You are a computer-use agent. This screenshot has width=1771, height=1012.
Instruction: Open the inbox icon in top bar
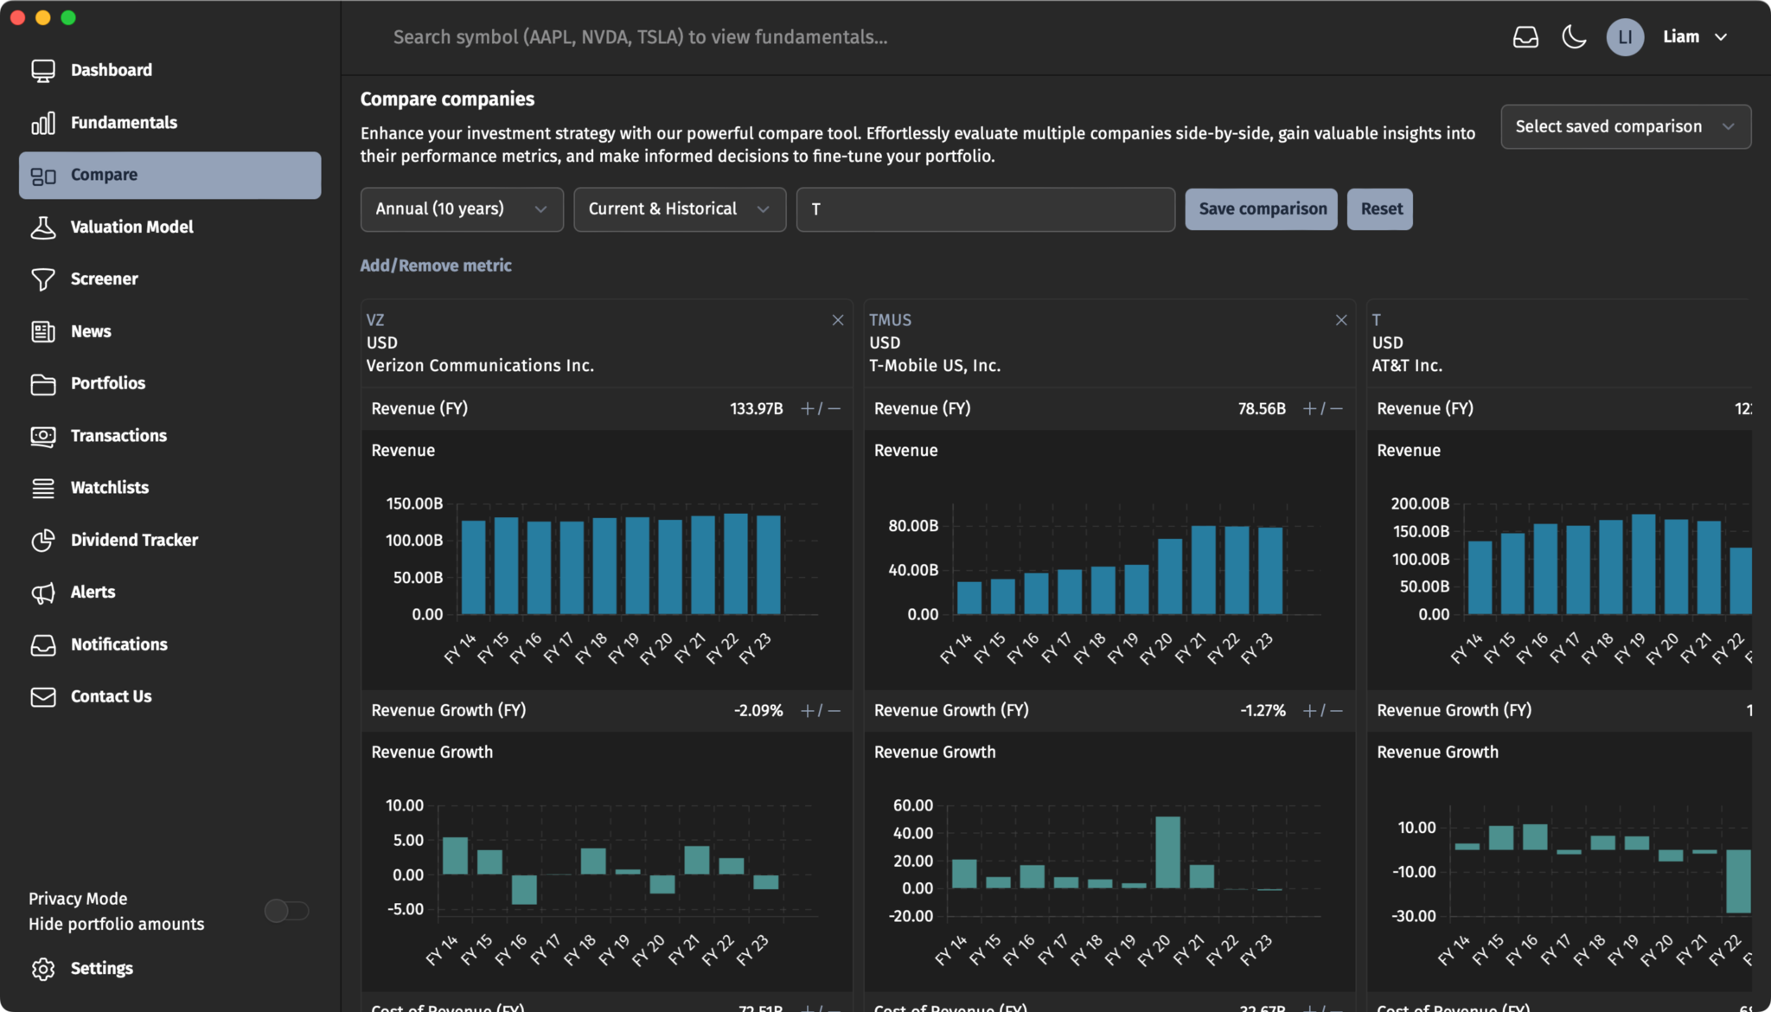click(1525, 37)
